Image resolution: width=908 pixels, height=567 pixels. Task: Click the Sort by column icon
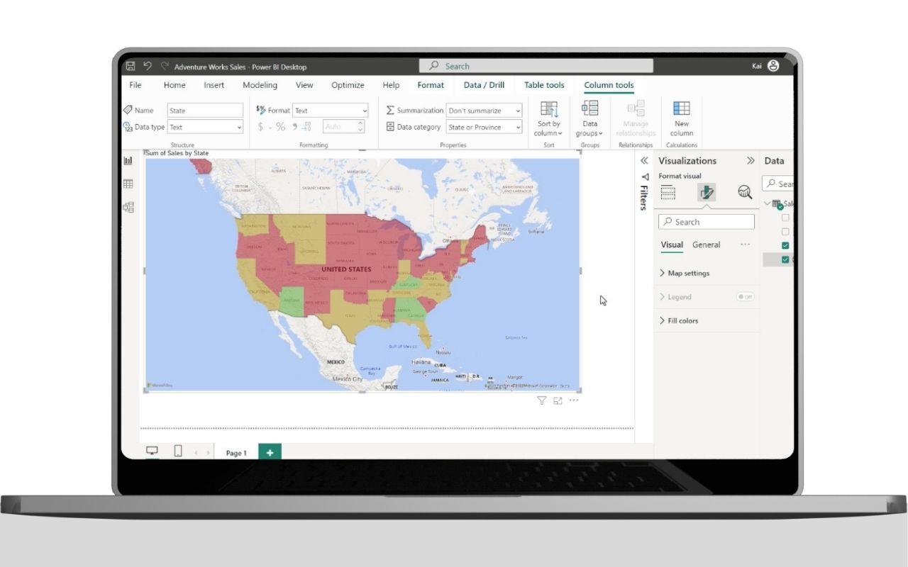549,109
